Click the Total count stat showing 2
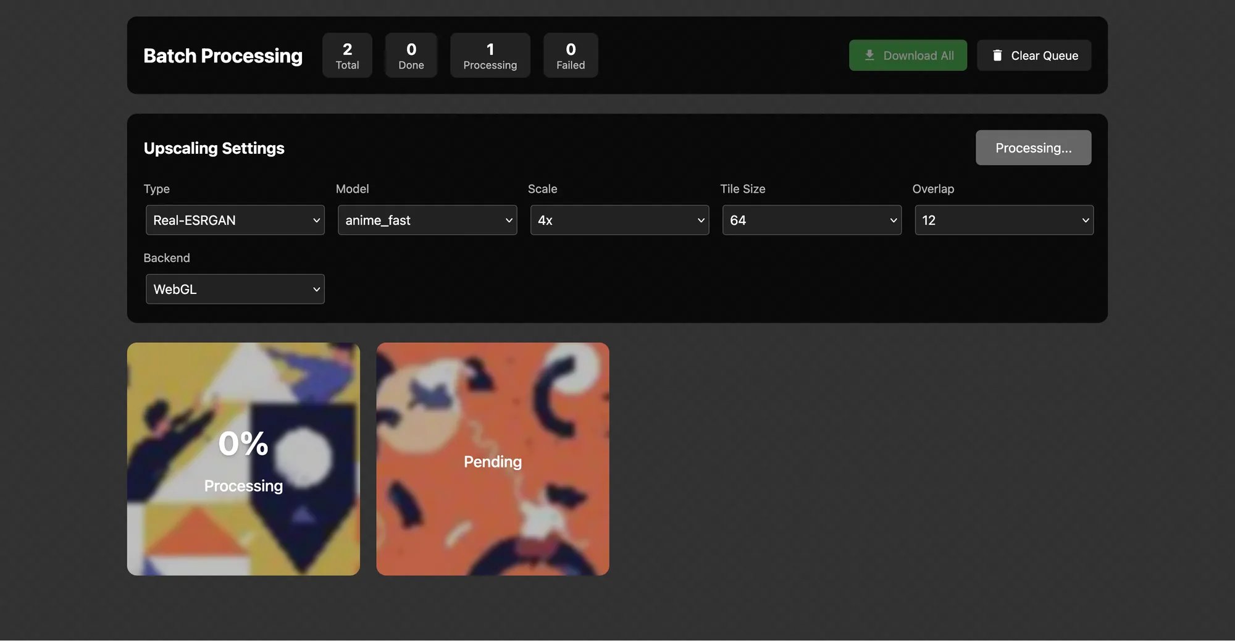Screen dimensions: 1235x641 [347, 56]
